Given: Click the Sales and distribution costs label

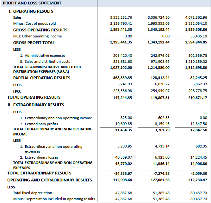Looking at the screenshot, I should click(47, 62).
